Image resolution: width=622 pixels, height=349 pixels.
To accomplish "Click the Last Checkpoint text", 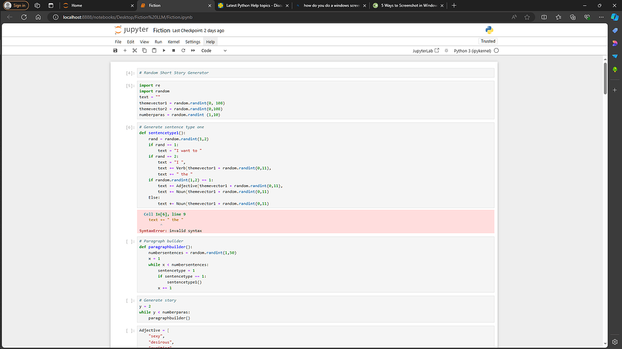I will click(x=198, y=31).
